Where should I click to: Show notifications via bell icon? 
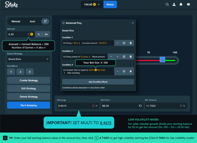[181, 4]
